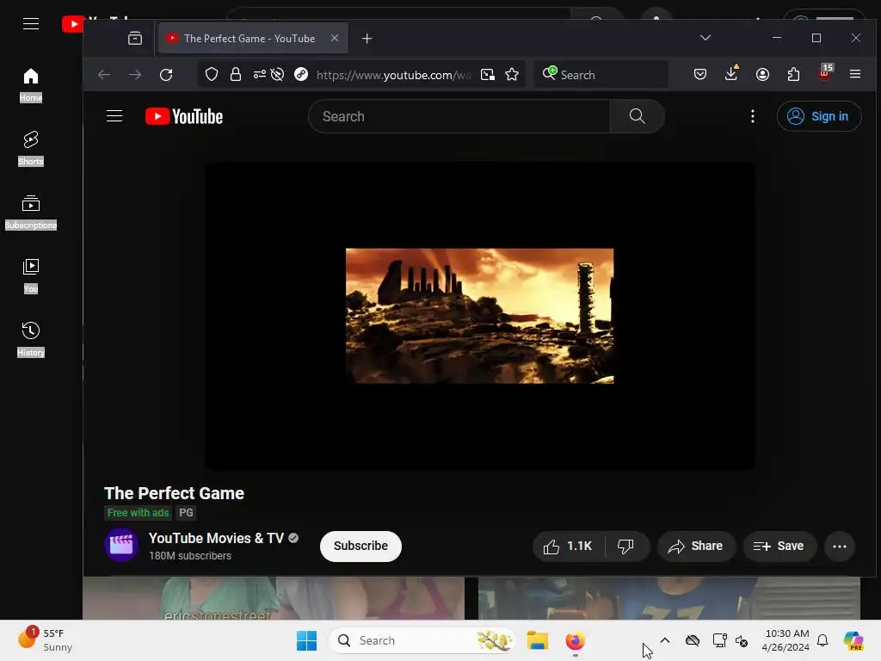Open the YouTube guide hamburger menu

[x=114, y=116]
